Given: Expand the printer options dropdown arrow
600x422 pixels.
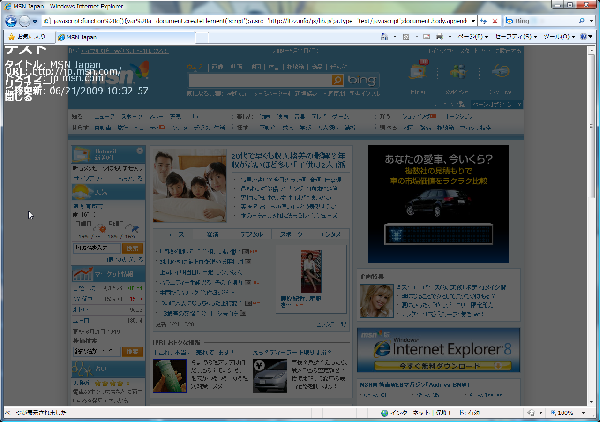Looking at the screenshot, I should 450,37.
